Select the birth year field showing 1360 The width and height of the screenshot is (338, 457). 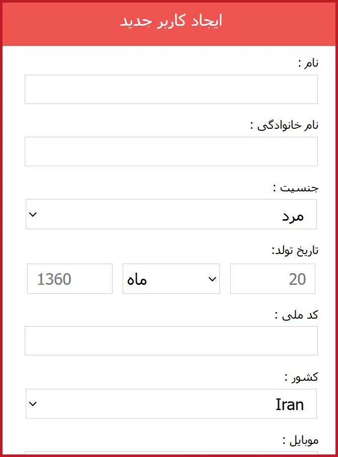coord(70,279)
